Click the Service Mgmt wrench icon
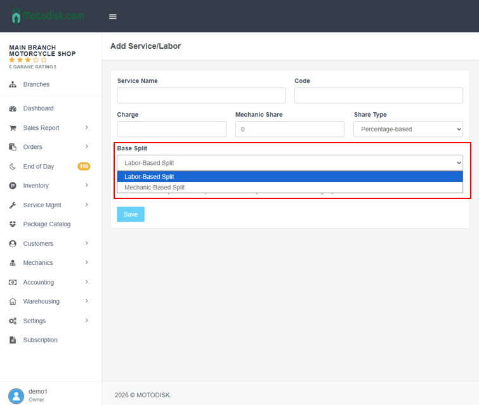The image size is (479, 405). [x=13, y=205]
